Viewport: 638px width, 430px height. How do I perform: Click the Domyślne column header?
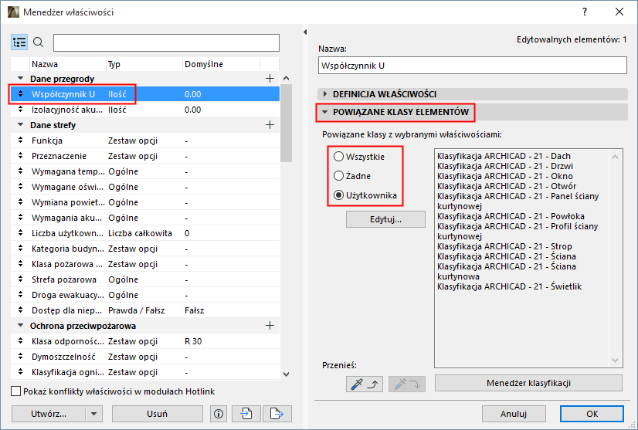[221, 64]
